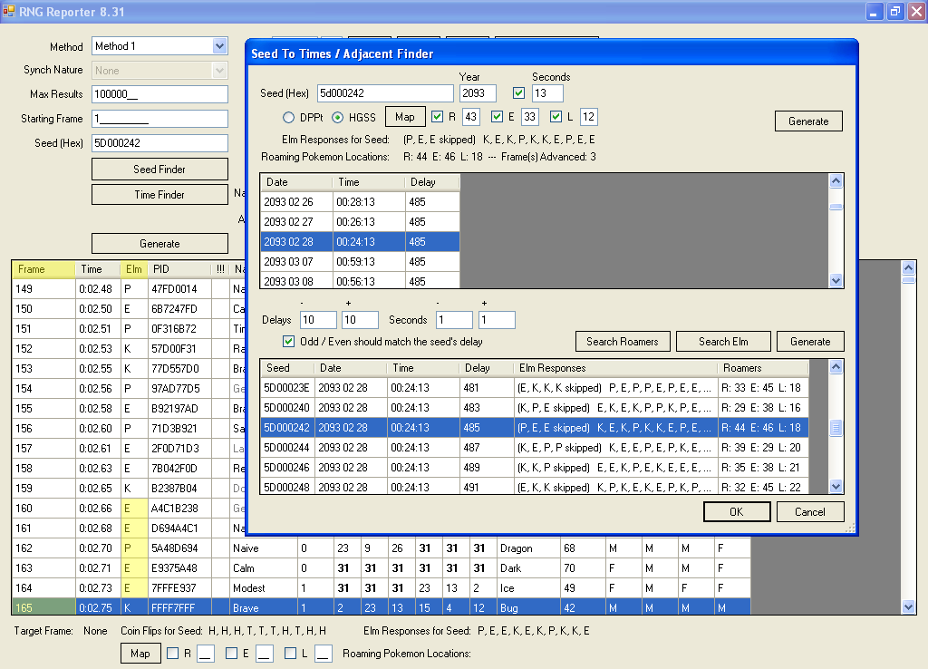This screenshot has height=669, width=928.
Task: Click the Search Roamers button
Action: tap(622, 342)
